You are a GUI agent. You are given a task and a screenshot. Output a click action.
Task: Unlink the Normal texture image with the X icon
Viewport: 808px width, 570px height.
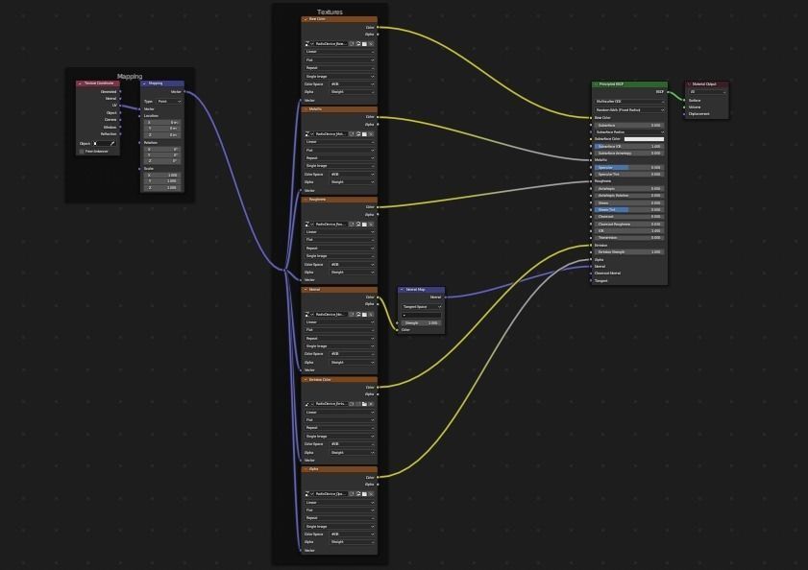[x=371, y=314]
